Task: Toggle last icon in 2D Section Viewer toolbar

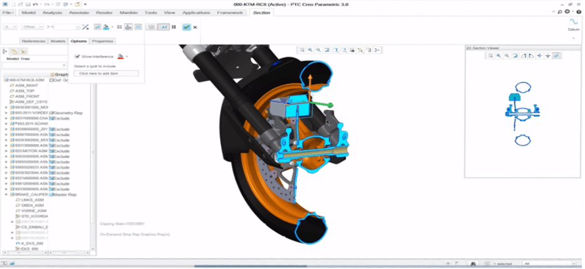Action: pyautogui.click(x=556, y=56)
